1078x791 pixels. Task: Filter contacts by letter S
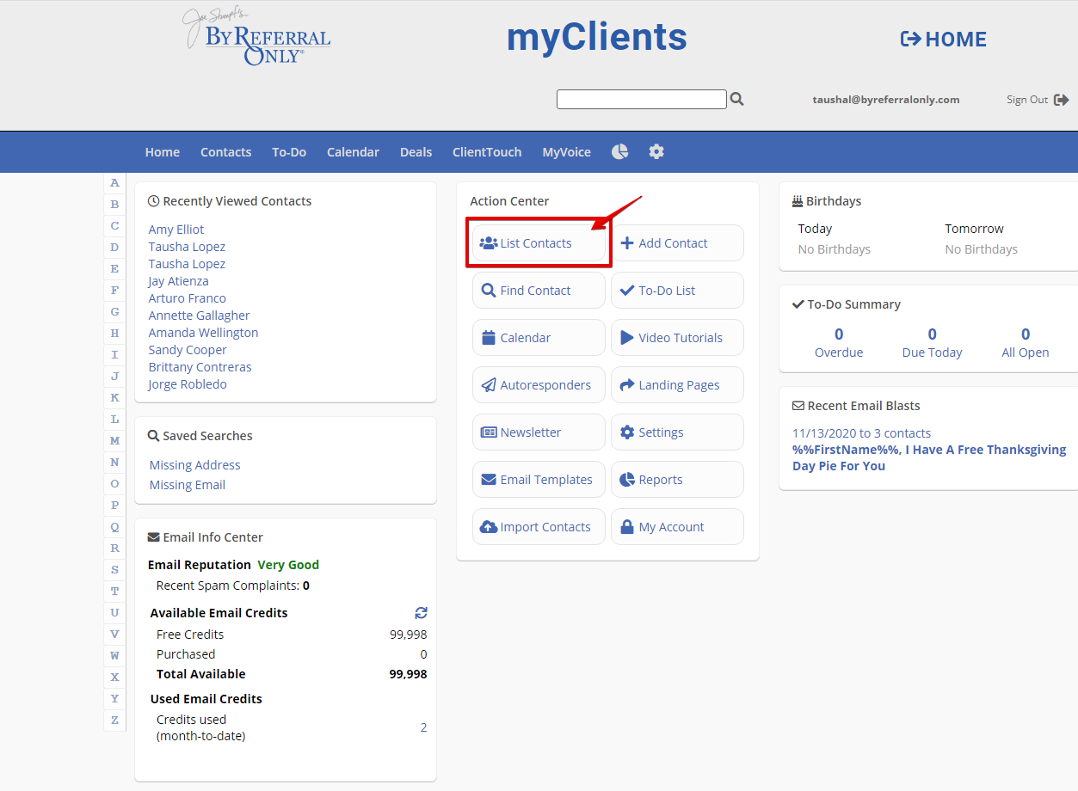(x=114, y=570)
